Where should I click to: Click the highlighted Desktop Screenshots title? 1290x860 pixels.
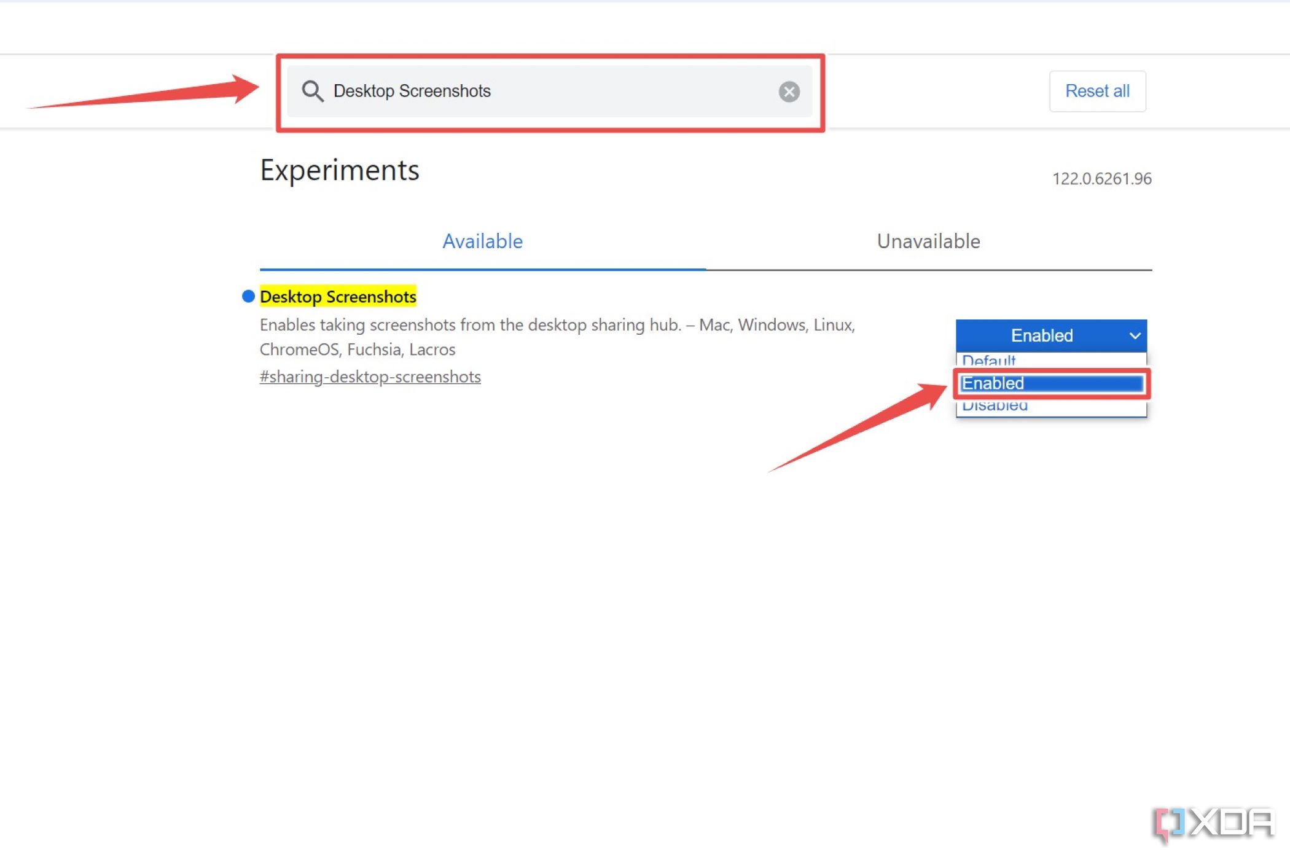coord(338,297)
